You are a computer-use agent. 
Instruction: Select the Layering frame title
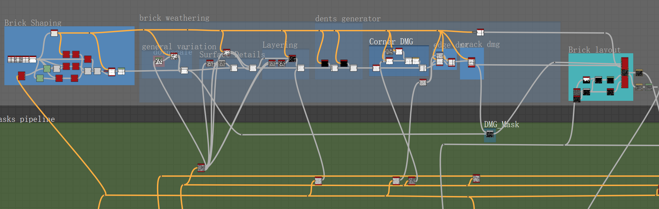tap(280, 45)
